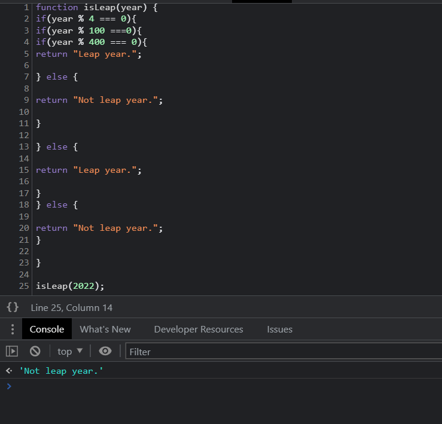Click the 'Leap year.' return on line 5
The image size is (442, 424).
point(89,54)
